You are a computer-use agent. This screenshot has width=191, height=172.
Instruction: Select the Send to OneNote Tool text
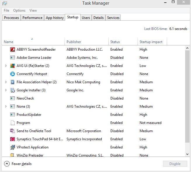(34, 131)
